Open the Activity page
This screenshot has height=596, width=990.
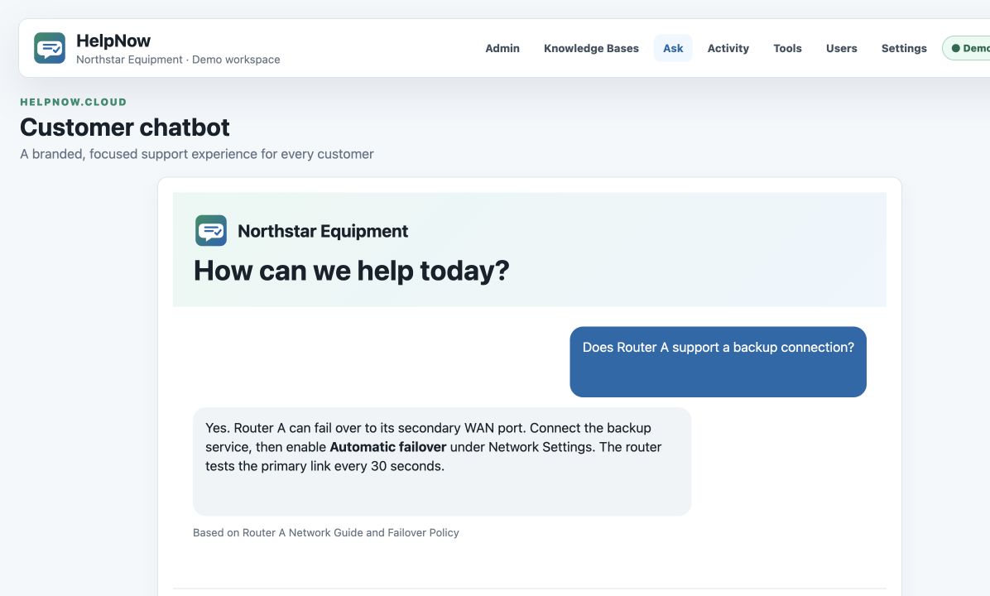728,48
